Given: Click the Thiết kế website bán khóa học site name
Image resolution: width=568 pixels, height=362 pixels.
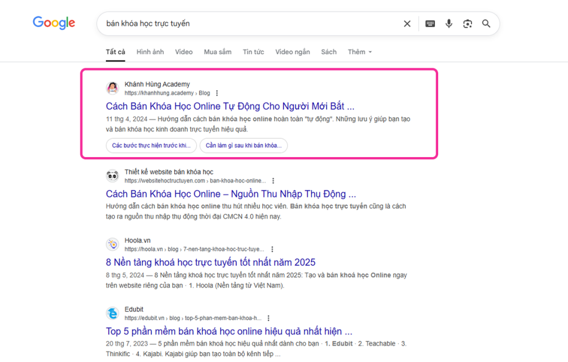Looking at the screenshot, I should click(x=169, y=172).
